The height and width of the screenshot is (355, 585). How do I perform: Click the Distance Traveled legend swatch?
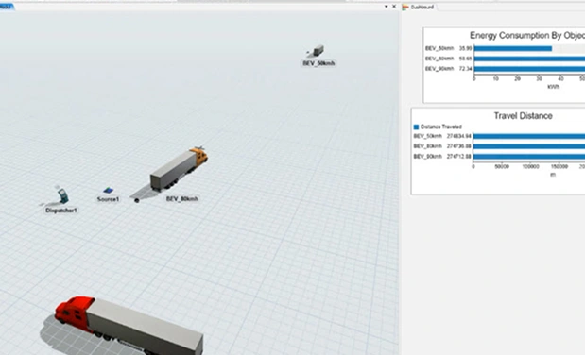(417, 127)
